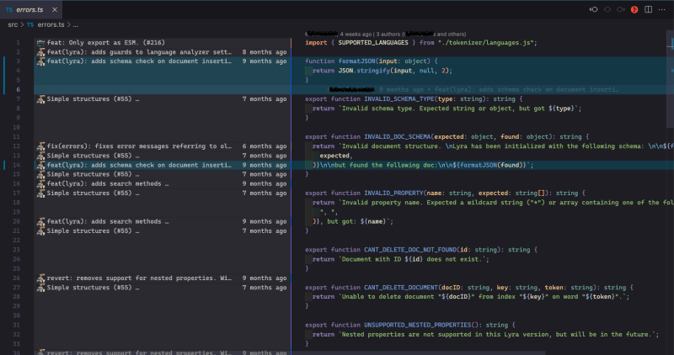Viewport: 674px width, 355px height.
Task: Select the errors.ts editor tab
Action: click(x=31, y=9)
